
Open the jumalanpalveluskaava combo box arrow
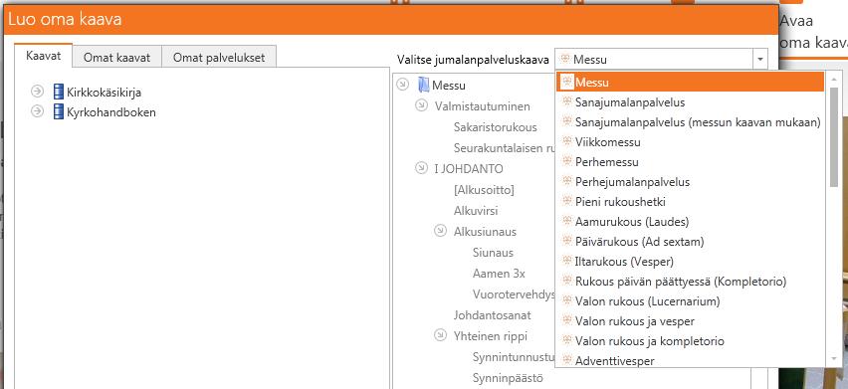759,59
